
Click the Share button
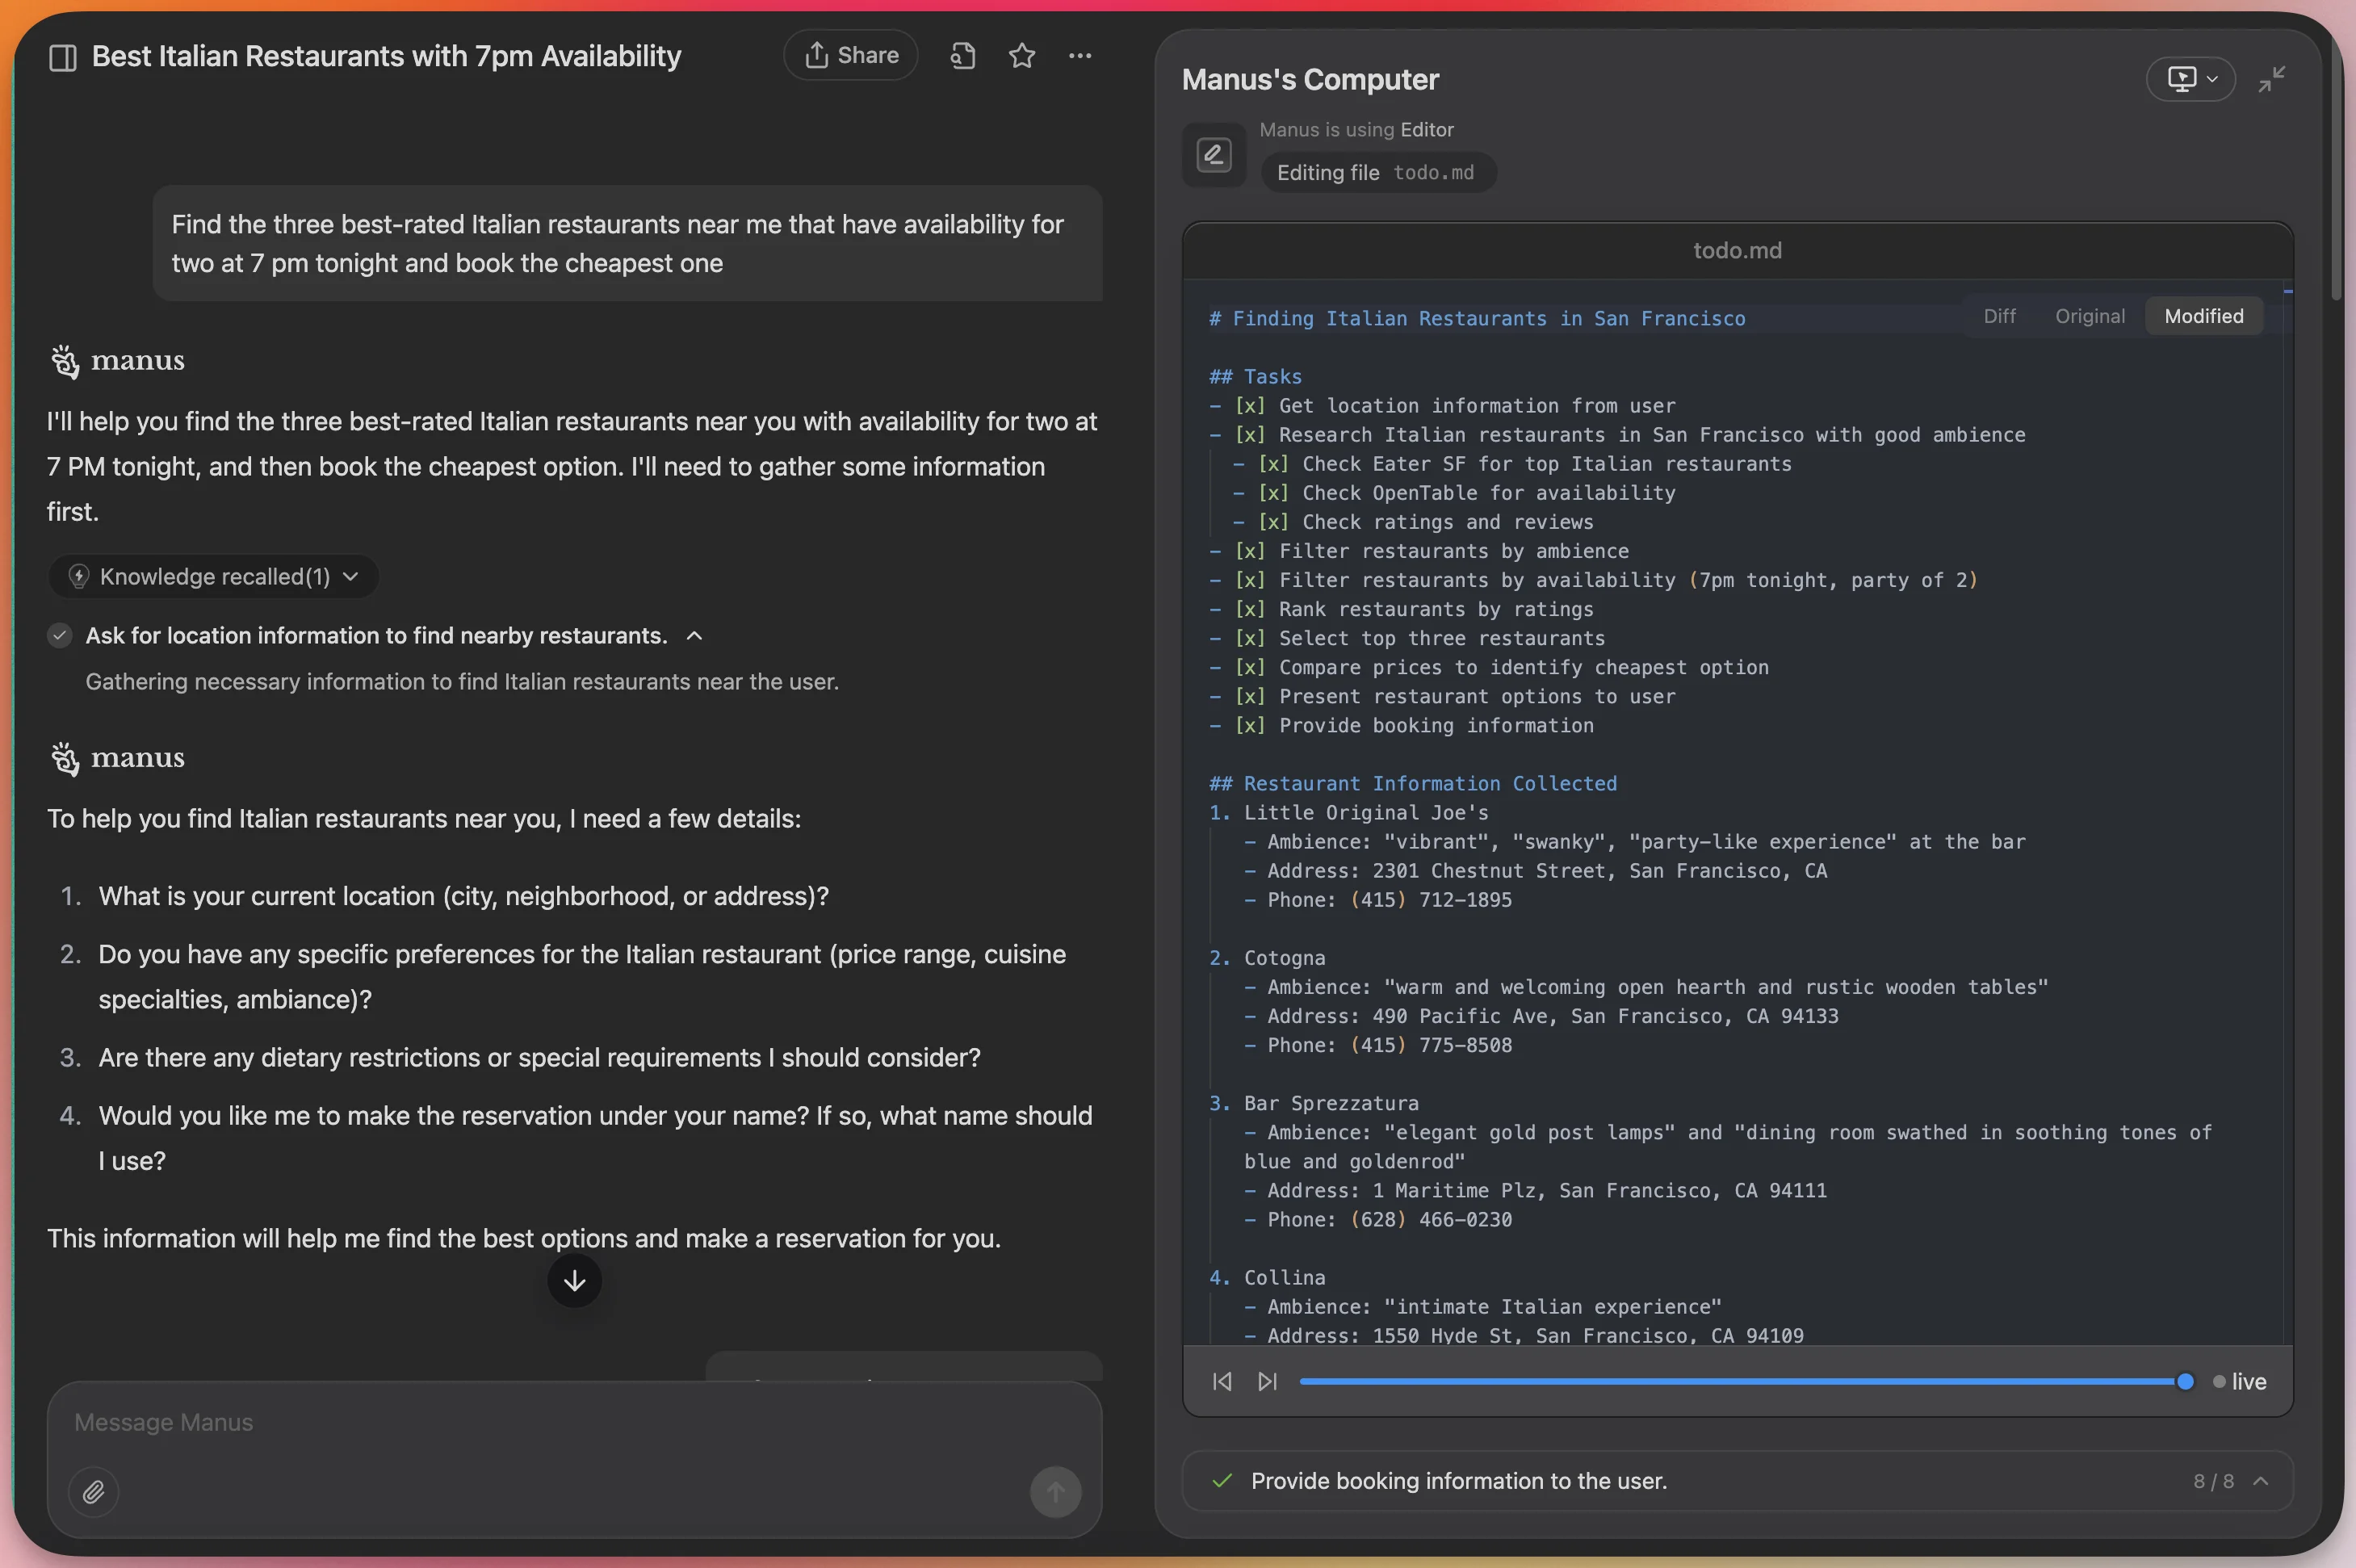click(851, 55)
